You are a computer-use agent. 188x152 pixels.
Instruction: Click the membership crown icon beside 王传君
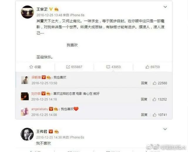point(56,132)
